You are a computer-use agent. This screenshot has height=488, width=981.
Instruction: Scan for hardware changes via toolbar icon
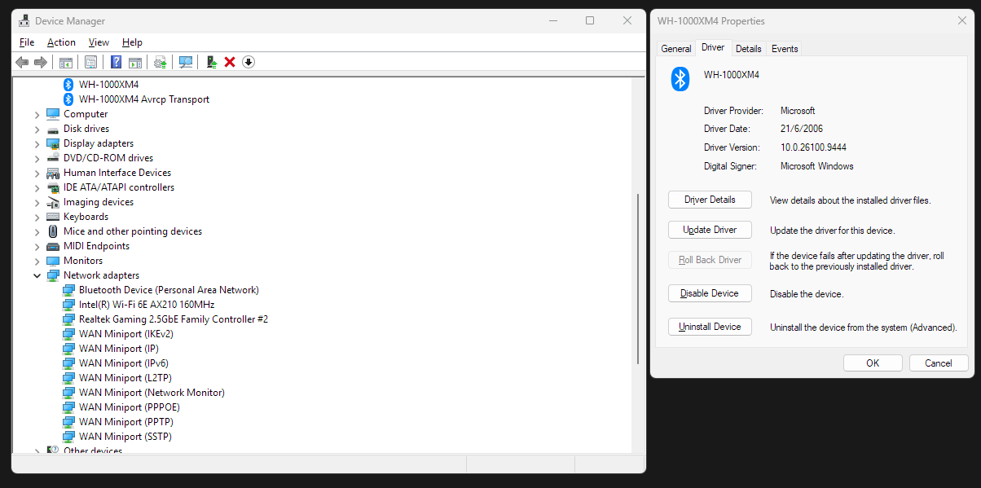[x=186, y=62]
